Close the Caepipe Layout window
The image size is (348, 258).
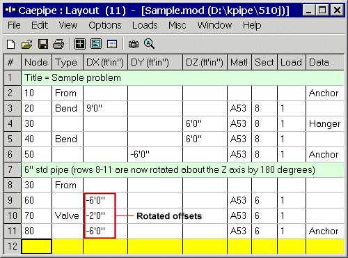pos(337,10)
